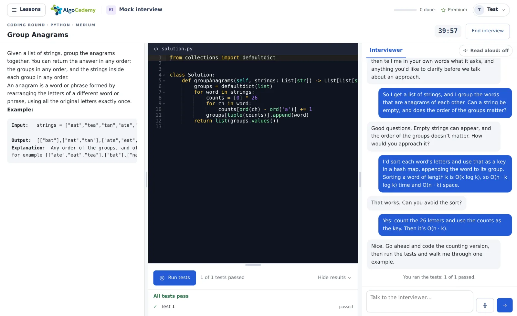Image resolution: width=517 pixels, height=316 pixels.
Task: Send message with arrow button
Action: (505, 305)
